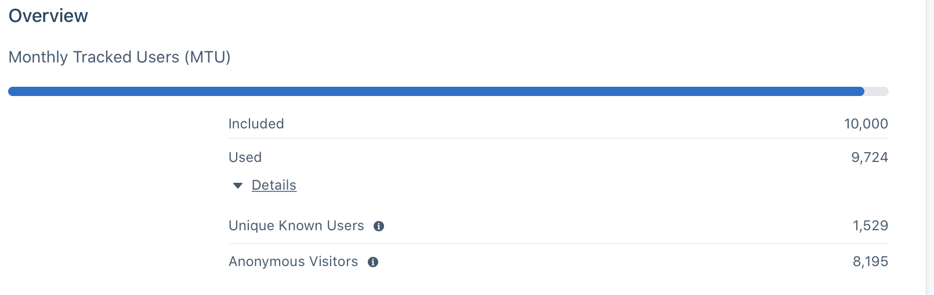Click the gray unfilled end of the MTU bar
934x295 pixels.
pos(877,91)
